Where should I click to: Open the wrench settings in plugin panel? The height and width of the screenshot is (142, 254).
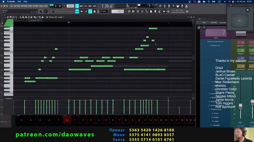pyautogui.click(x=199, y=28)
